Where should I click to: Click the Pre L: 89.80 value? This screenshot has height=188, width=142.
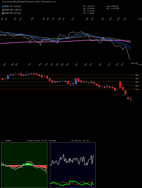click(89, 11)
